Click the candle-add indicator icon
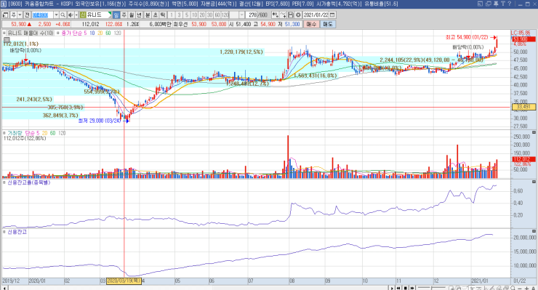Screen dimensions: 538x290 point(275,15)
